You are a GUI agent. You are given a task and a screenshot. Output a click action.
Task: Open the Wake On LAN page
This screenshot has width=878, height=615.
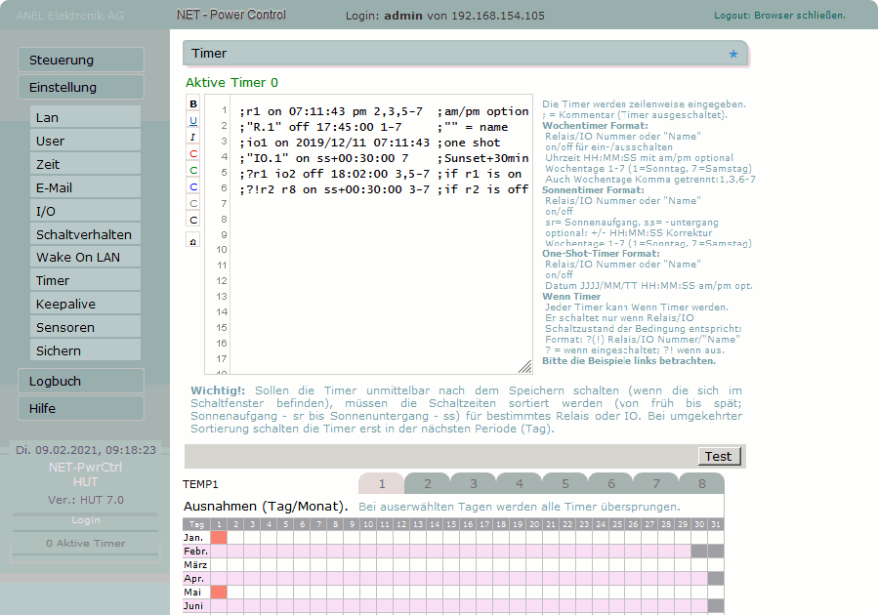point(85,257)
